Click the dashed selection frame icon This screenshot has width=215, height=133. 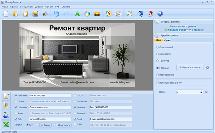pos(129,14)
